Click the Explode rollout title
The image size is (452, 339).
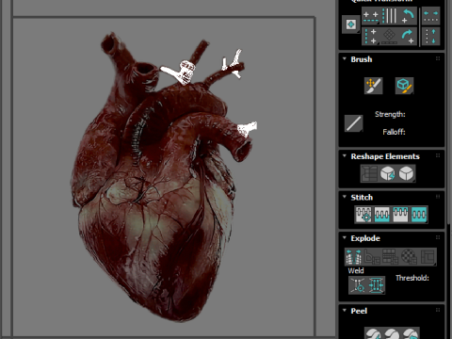point(365,238)
